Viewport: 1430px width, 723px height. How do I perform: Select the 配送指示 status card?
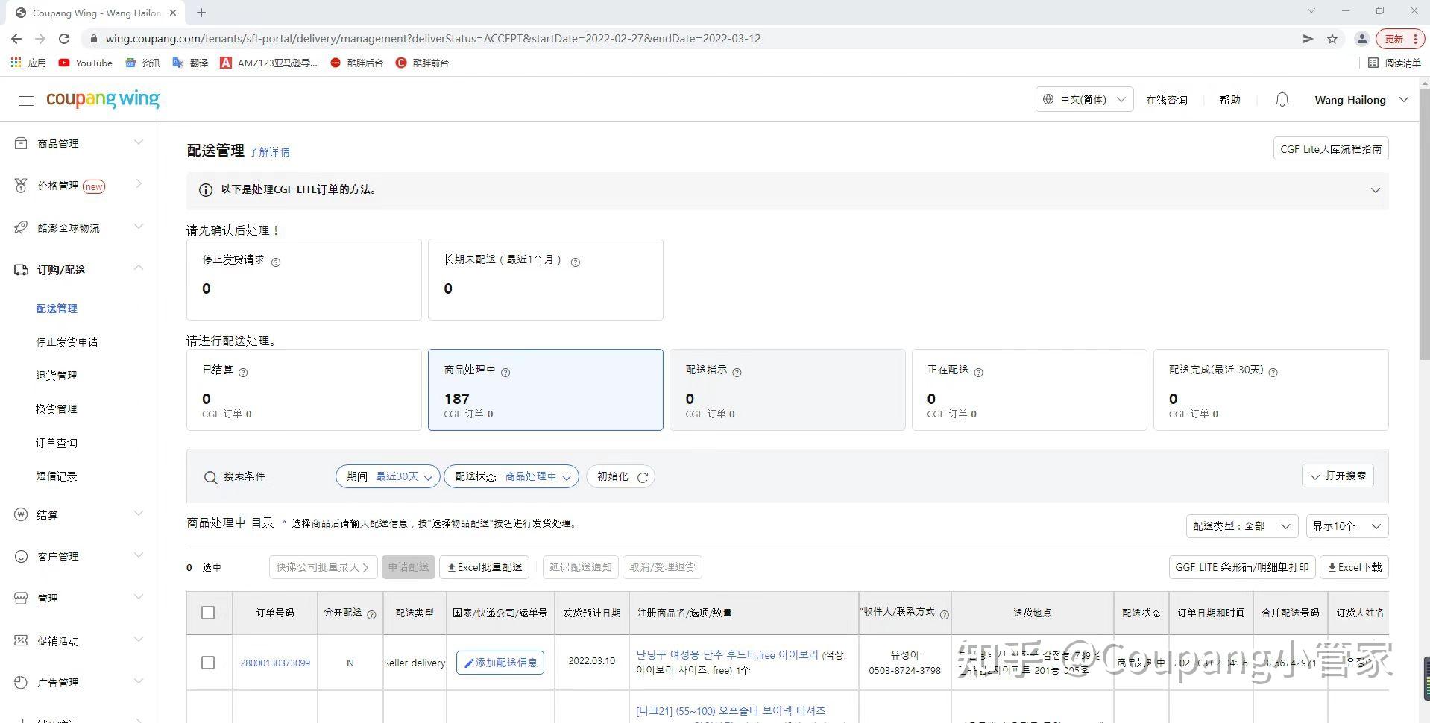point(787,390)
